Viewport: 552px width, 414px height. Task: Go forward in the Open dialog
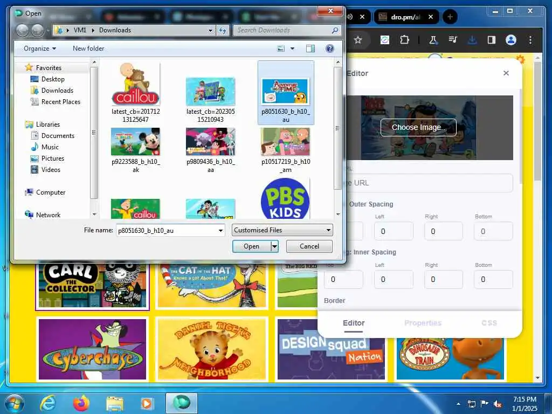tap(38, 30)
